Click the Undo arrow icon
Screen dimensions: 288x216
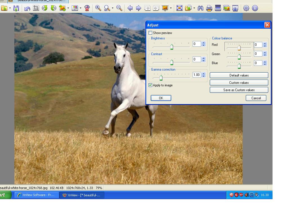coord(27,8)
